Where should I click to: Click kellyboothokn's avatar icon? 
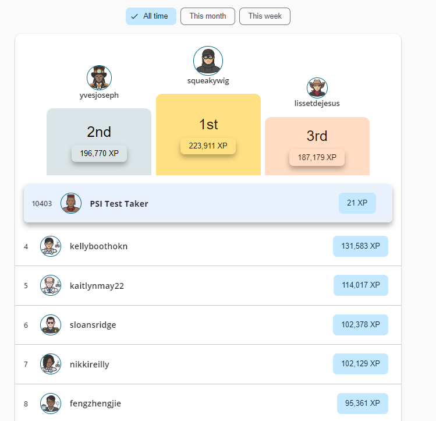pos(51,246)
